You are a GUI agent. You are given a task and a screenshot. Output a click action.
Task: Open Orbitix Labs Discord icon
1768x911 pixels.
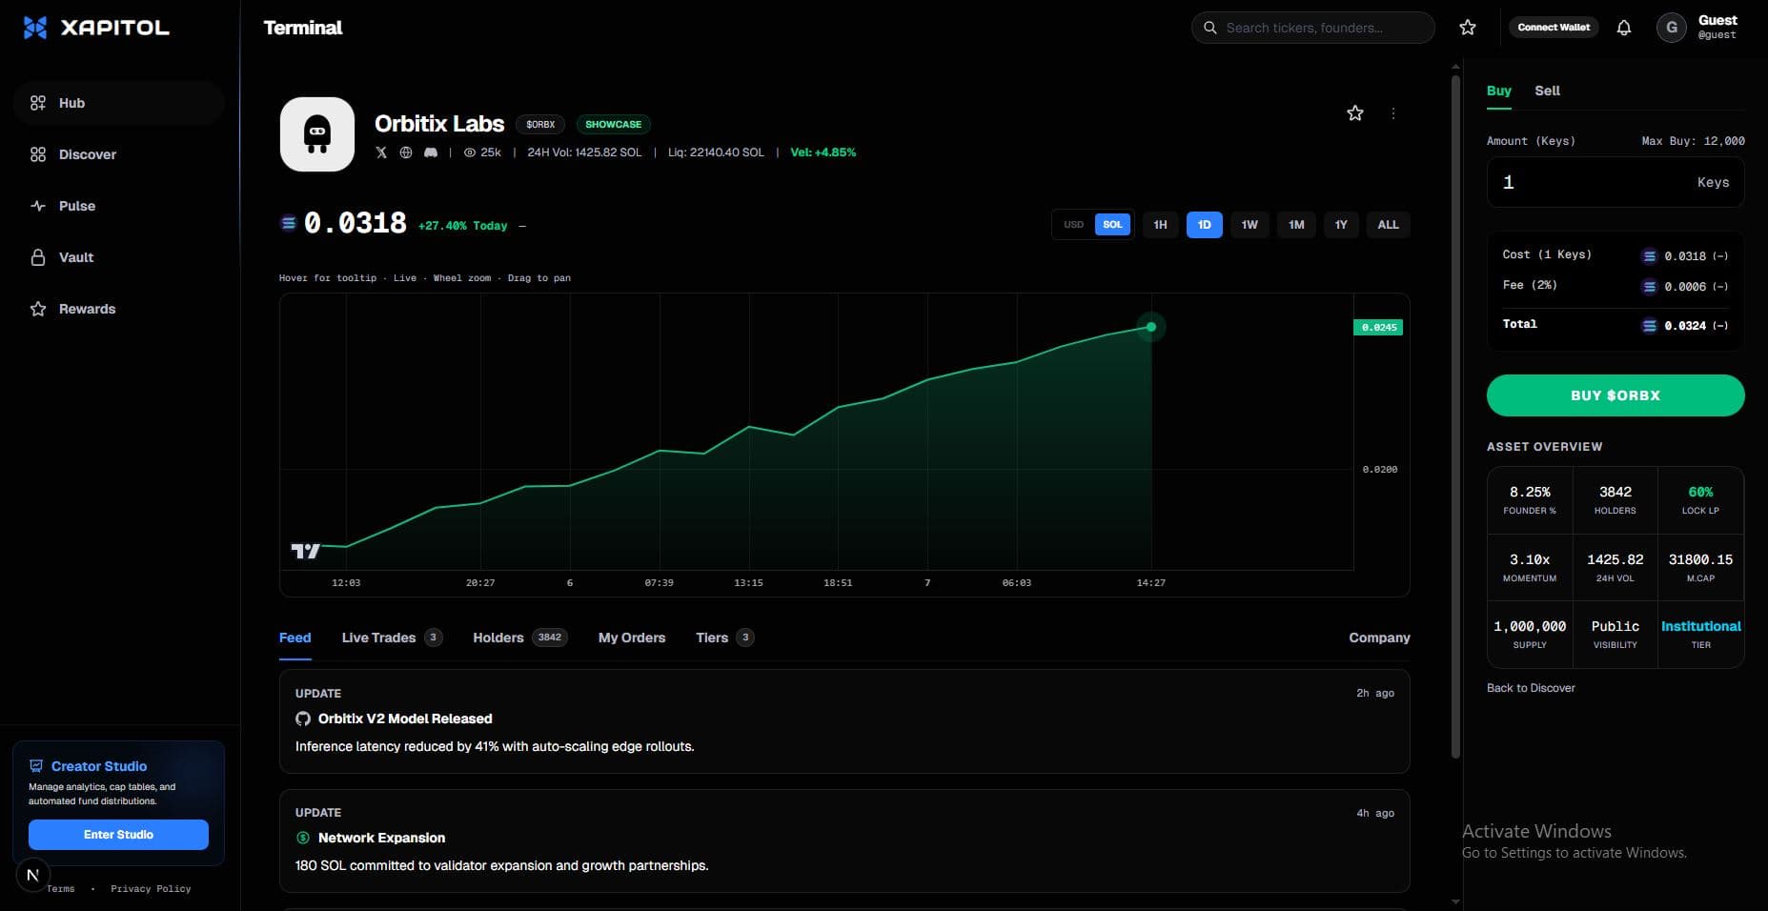[431, 152]
